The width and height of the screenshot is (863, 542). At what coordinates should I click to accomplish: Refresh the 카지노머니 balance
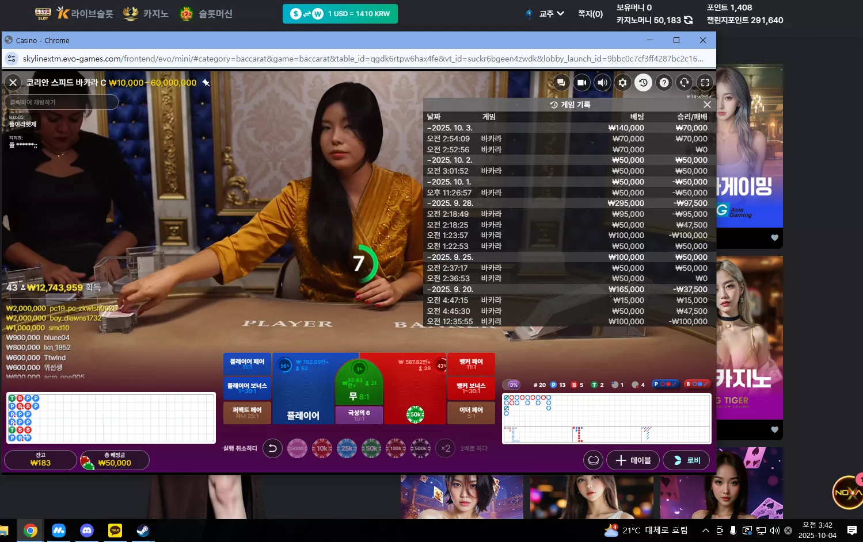(x=688, y=20)
